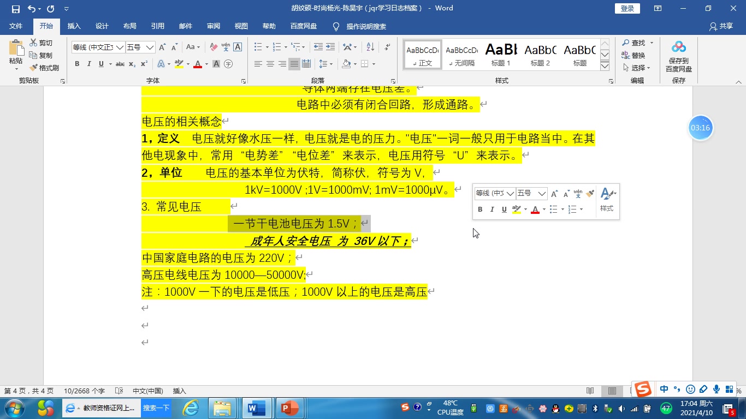Increase paragraph indent in the ribbon

click(331, 47)
